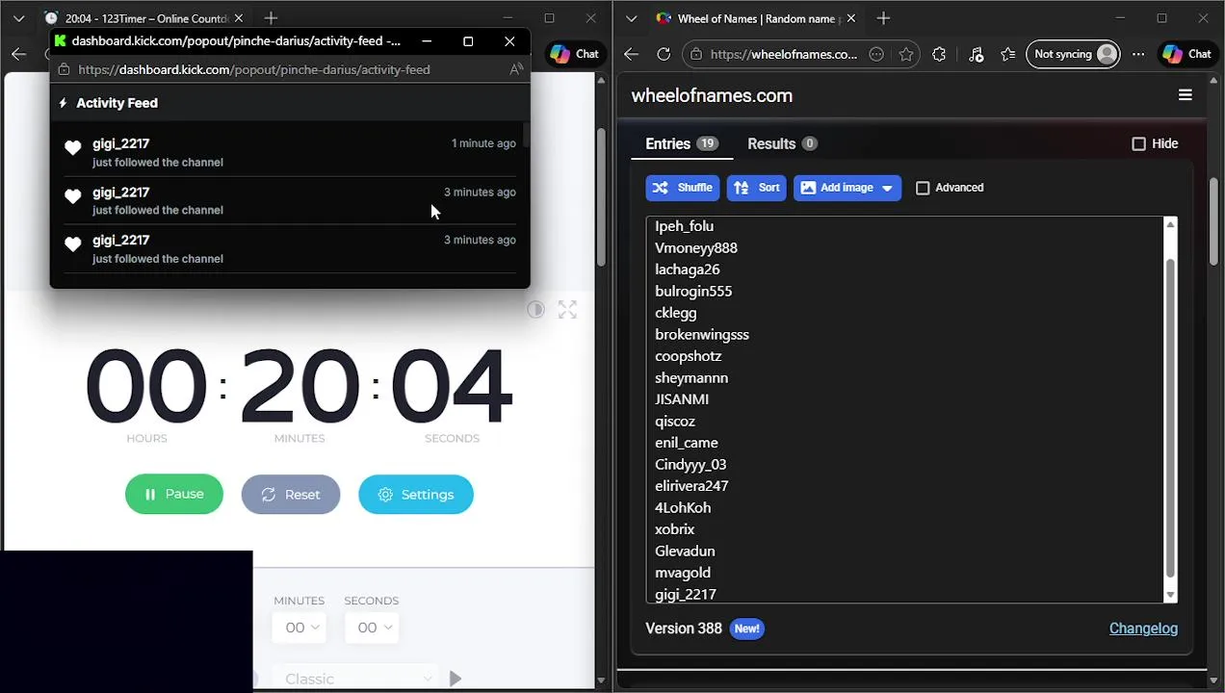Open the Classic sound dropdown
Screen dimensions: 1225x693
(x=355, y=679)
